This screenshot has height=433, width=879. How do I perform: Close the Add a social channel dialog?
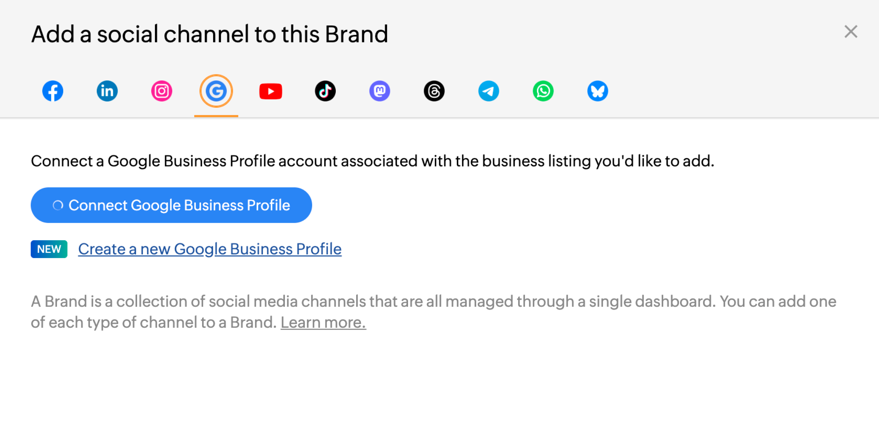tap(851, 32)
